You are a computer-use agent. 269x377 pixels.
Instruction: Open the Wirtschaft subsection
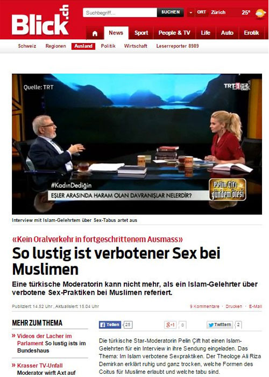[136, 46]
